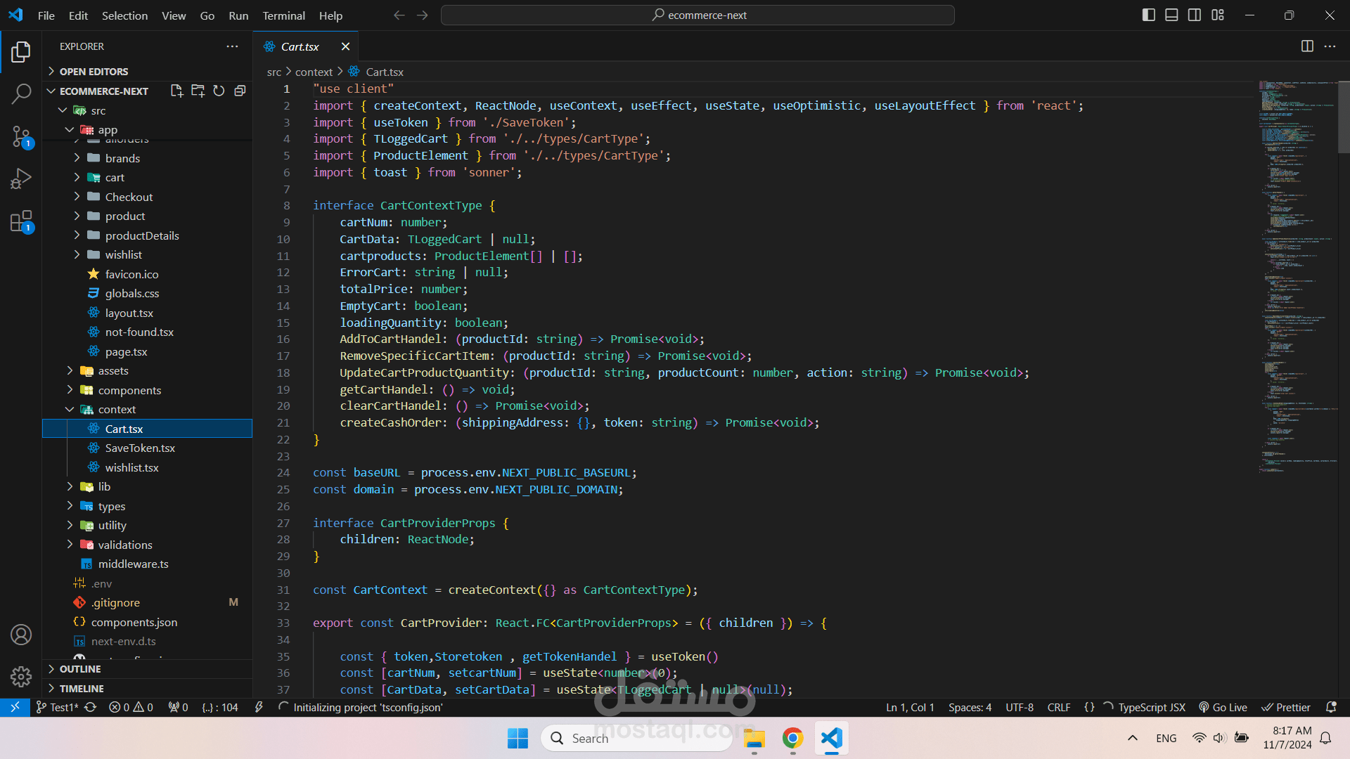Refresh the explorer file tree

219,91
